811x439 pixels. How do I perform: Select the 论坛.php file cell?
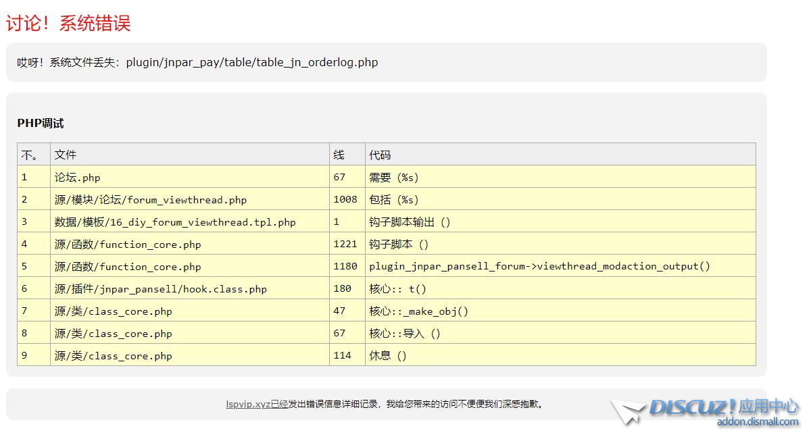(77, 178)
